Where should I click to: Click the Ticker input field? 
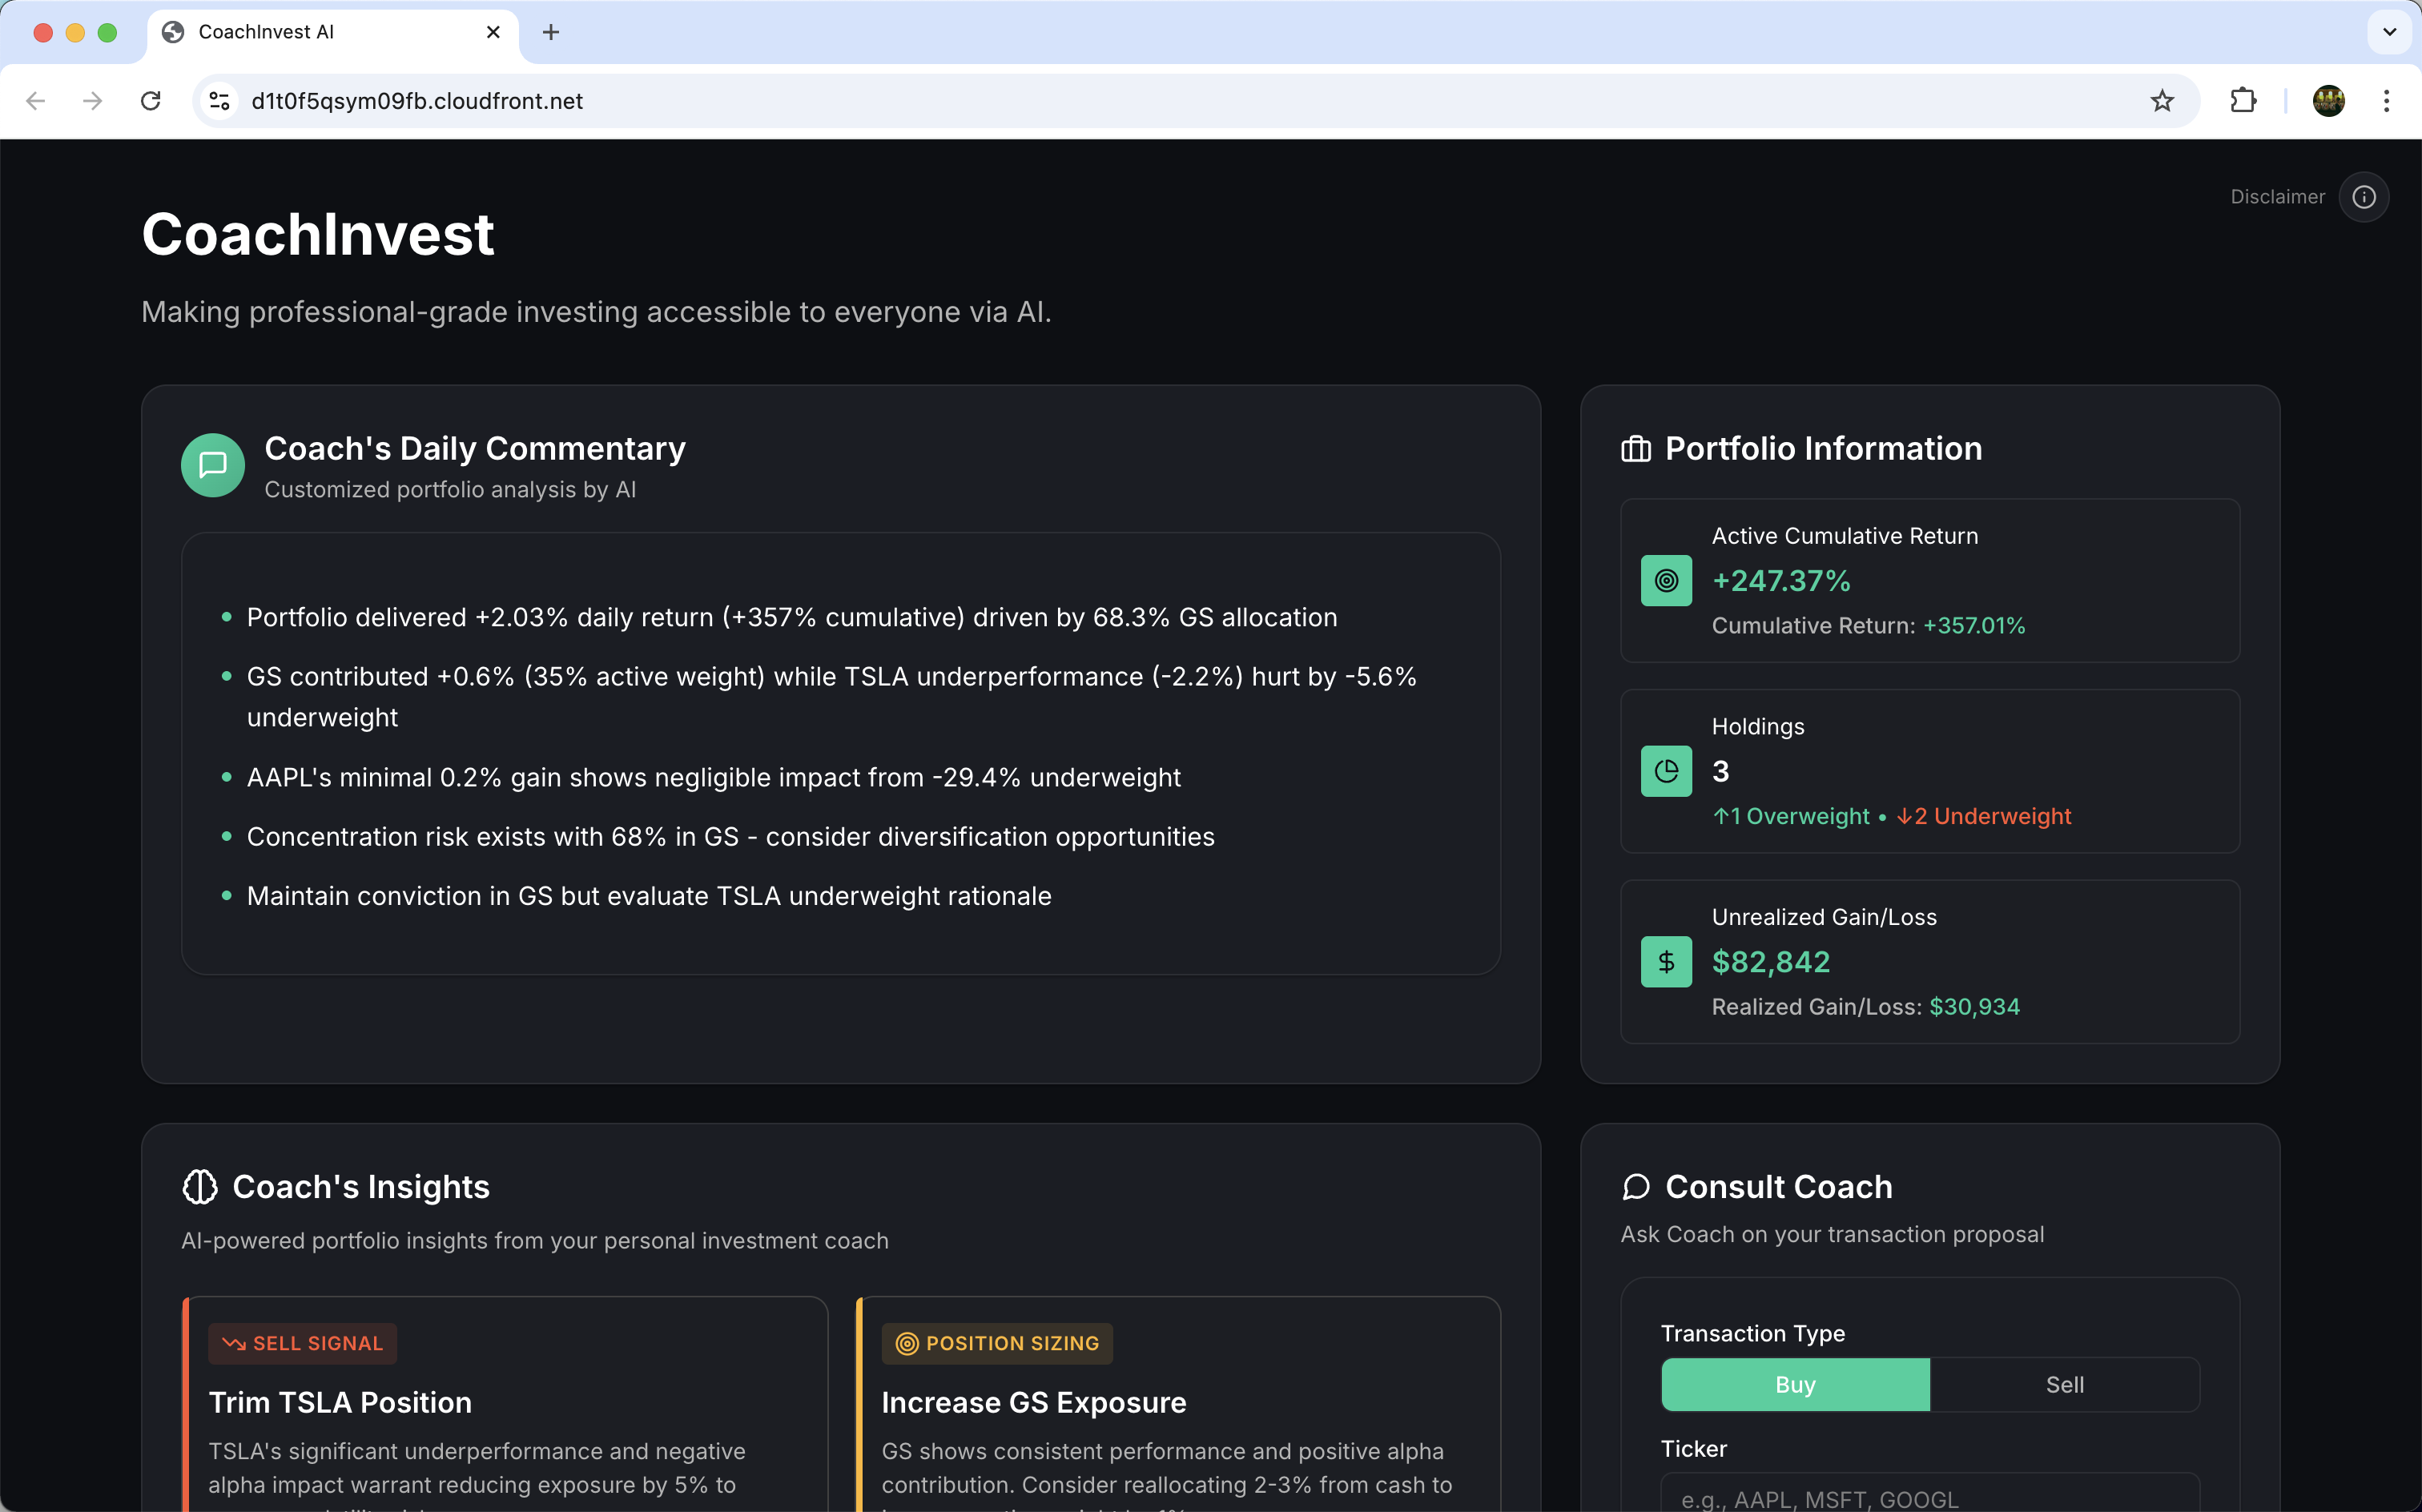coord(1929,1496)
